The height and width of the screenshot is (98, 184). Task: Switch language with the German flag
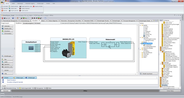(6, 1)
